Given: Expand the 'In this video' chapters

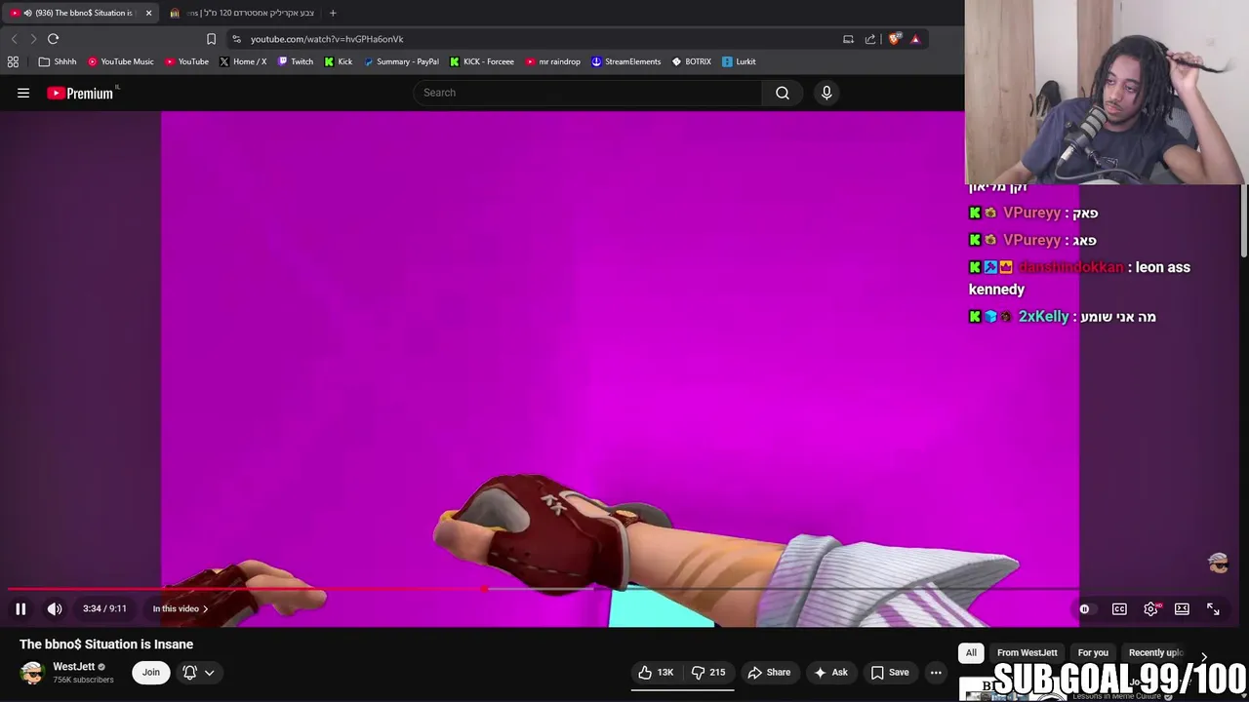Looking at the screenshot, I should tap(181, 608).
